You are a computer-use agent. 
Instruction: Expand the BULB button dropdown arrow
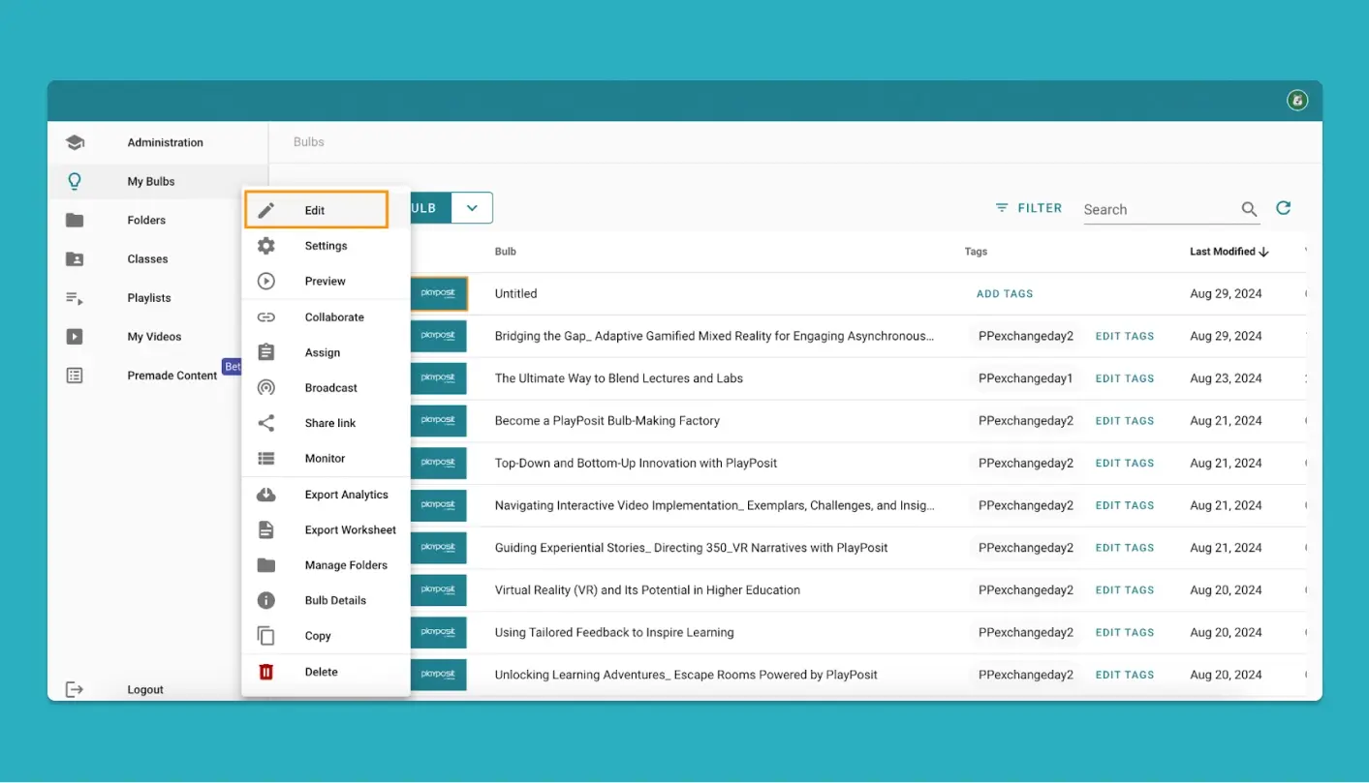(472, 207)
